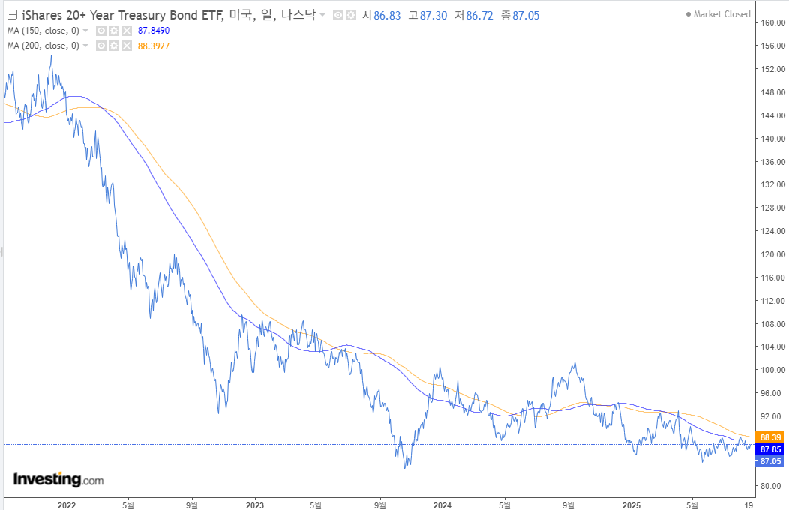This screenshot has height=510, width=789.
Task: Click the orange 88.39 price axis label
Action: (x=770, y=437)
